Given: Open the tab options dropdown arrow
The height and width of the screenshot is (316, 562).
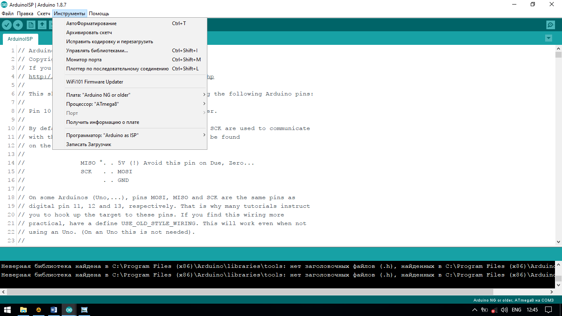Looking at the screenshot, I should 548,38.
